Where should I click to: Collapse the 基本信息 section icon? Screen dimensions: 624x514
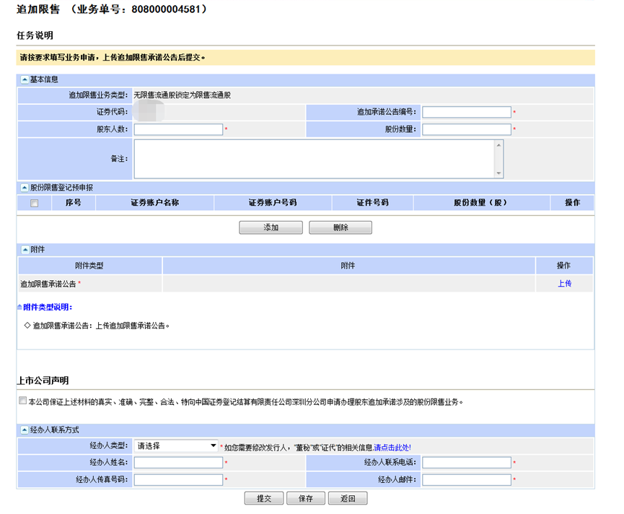25,79
